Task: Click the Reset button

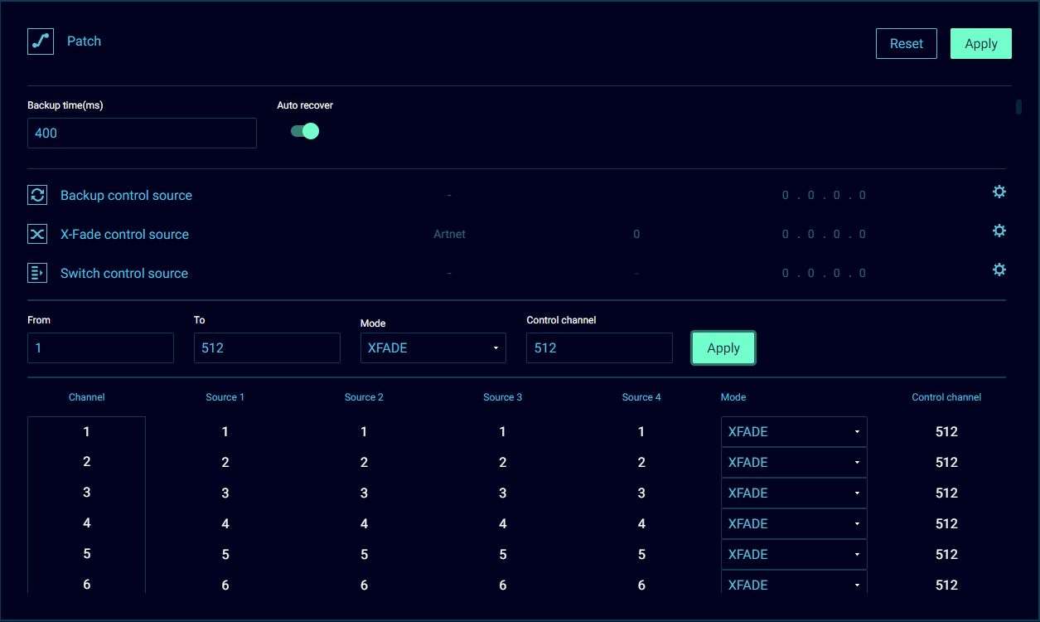Action: point(906,44)
